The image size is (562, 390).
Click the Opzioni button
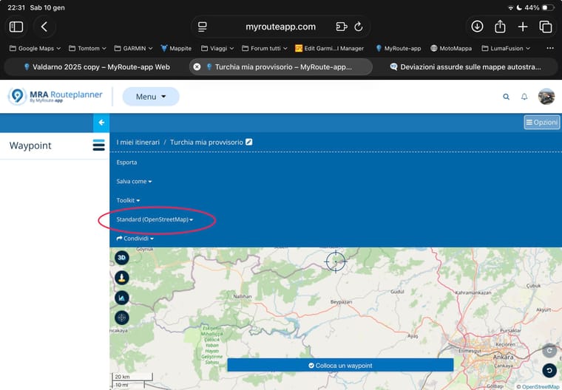click(541, 123)
